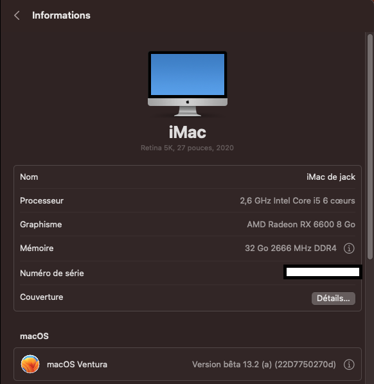Open info icon next to macOS version
Viewport: 374px width, 384px height.
(x=349, y=364)
